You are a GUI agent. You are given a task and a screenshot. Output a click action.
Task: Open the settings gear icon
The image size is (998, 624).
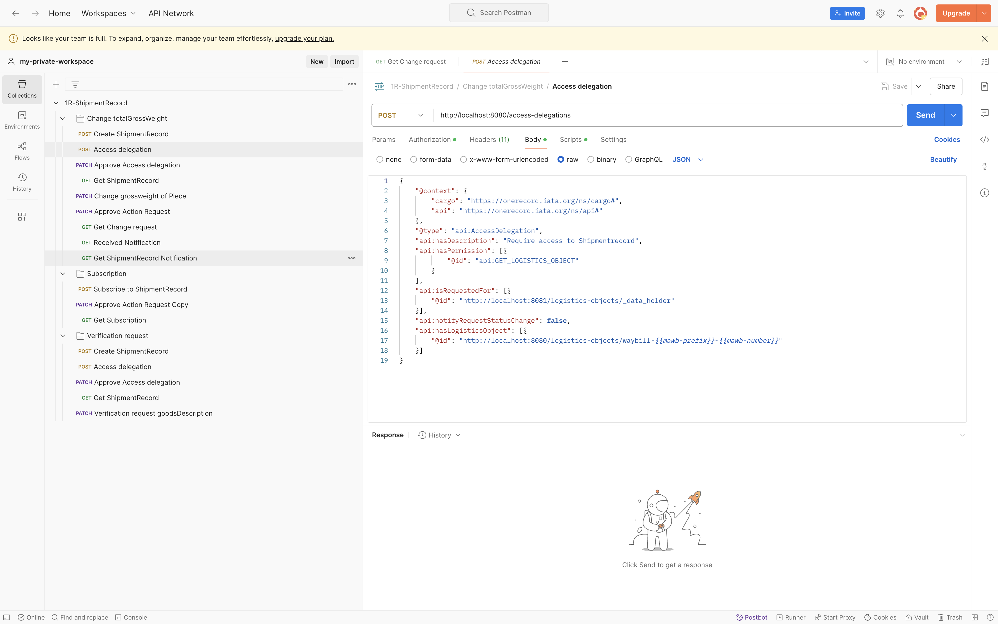[880, 13]
